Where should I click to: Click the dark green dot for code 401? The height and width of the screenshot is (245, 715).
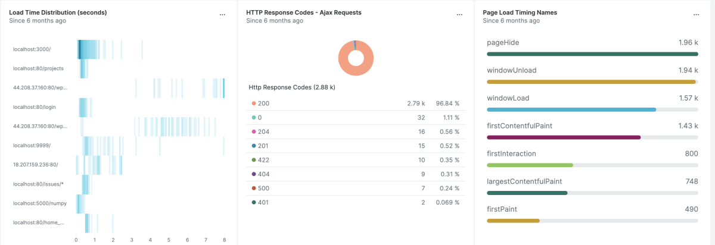click(253, 203)
